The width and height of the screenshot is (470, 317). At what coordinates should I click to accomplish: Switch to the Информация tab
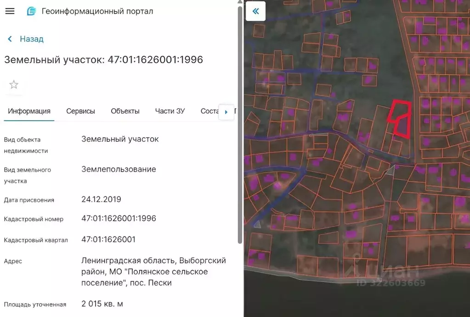(x=29, y=111)
